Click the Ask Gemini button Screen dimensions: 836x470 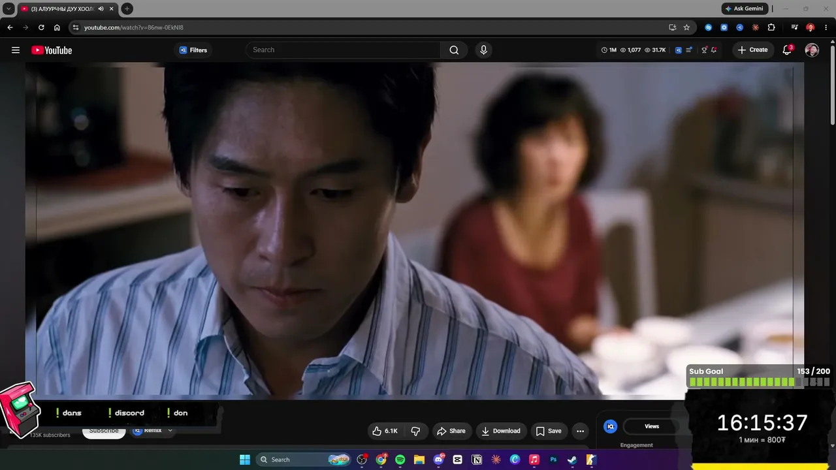(x=745, y=8)
